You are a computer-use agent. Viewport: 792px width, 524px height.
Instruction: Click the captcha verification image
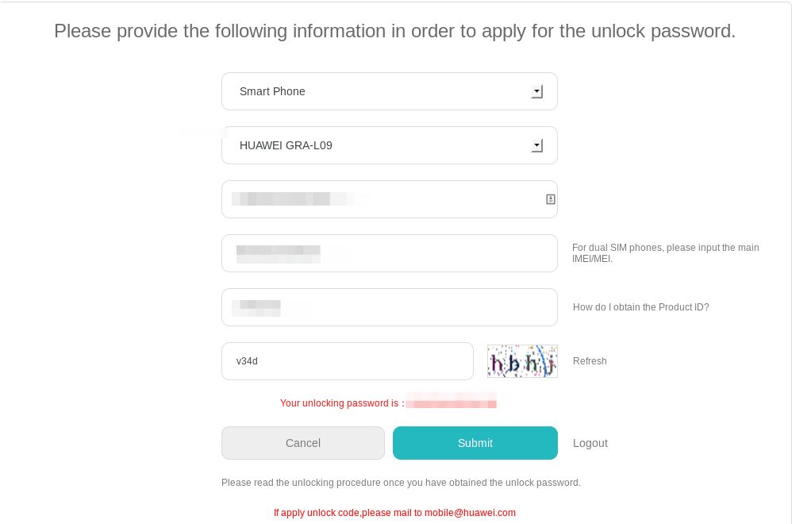(x=522, y=361)
